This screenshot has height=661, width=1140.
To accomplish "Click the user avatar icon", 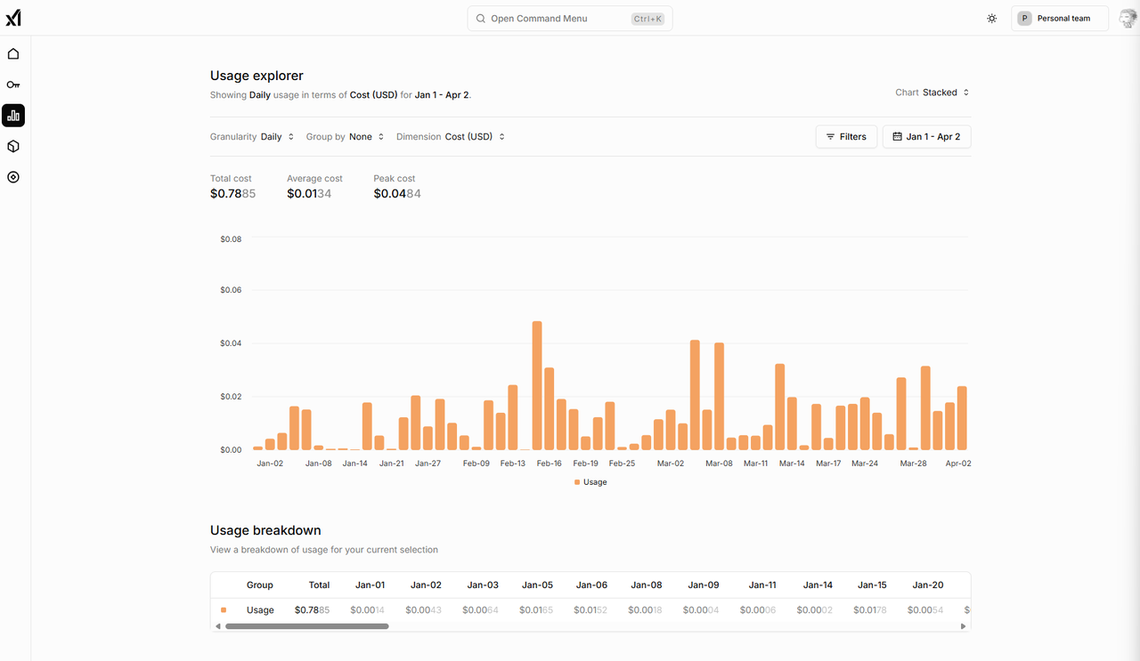I will tap(1127, 19).
